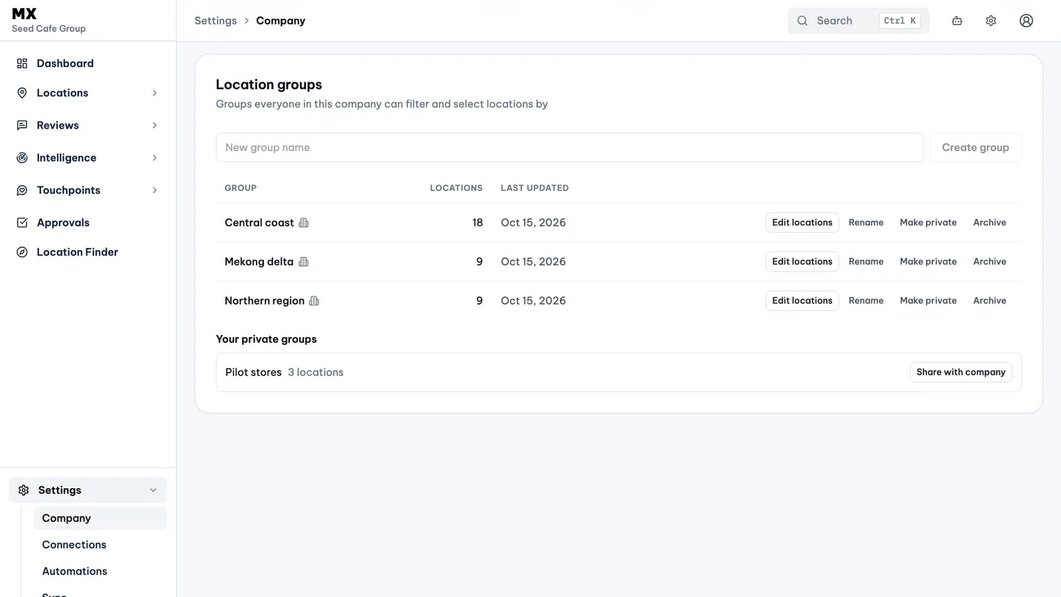Click the Pilot stores group name
This screenshot has height=597, width=1061.
[x=253, y=372]
